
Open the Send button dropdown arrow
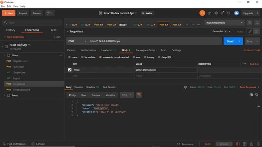[x=240, y=41]
